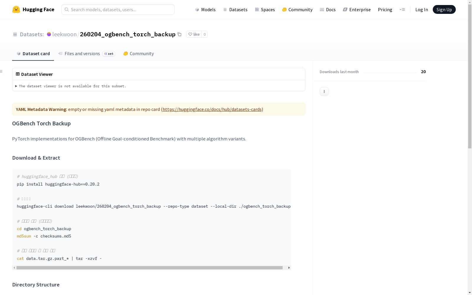The width and height of the screenshot is (472, 295).
Task: Click the code block scroll left arrow
Action: coord(14,268)
